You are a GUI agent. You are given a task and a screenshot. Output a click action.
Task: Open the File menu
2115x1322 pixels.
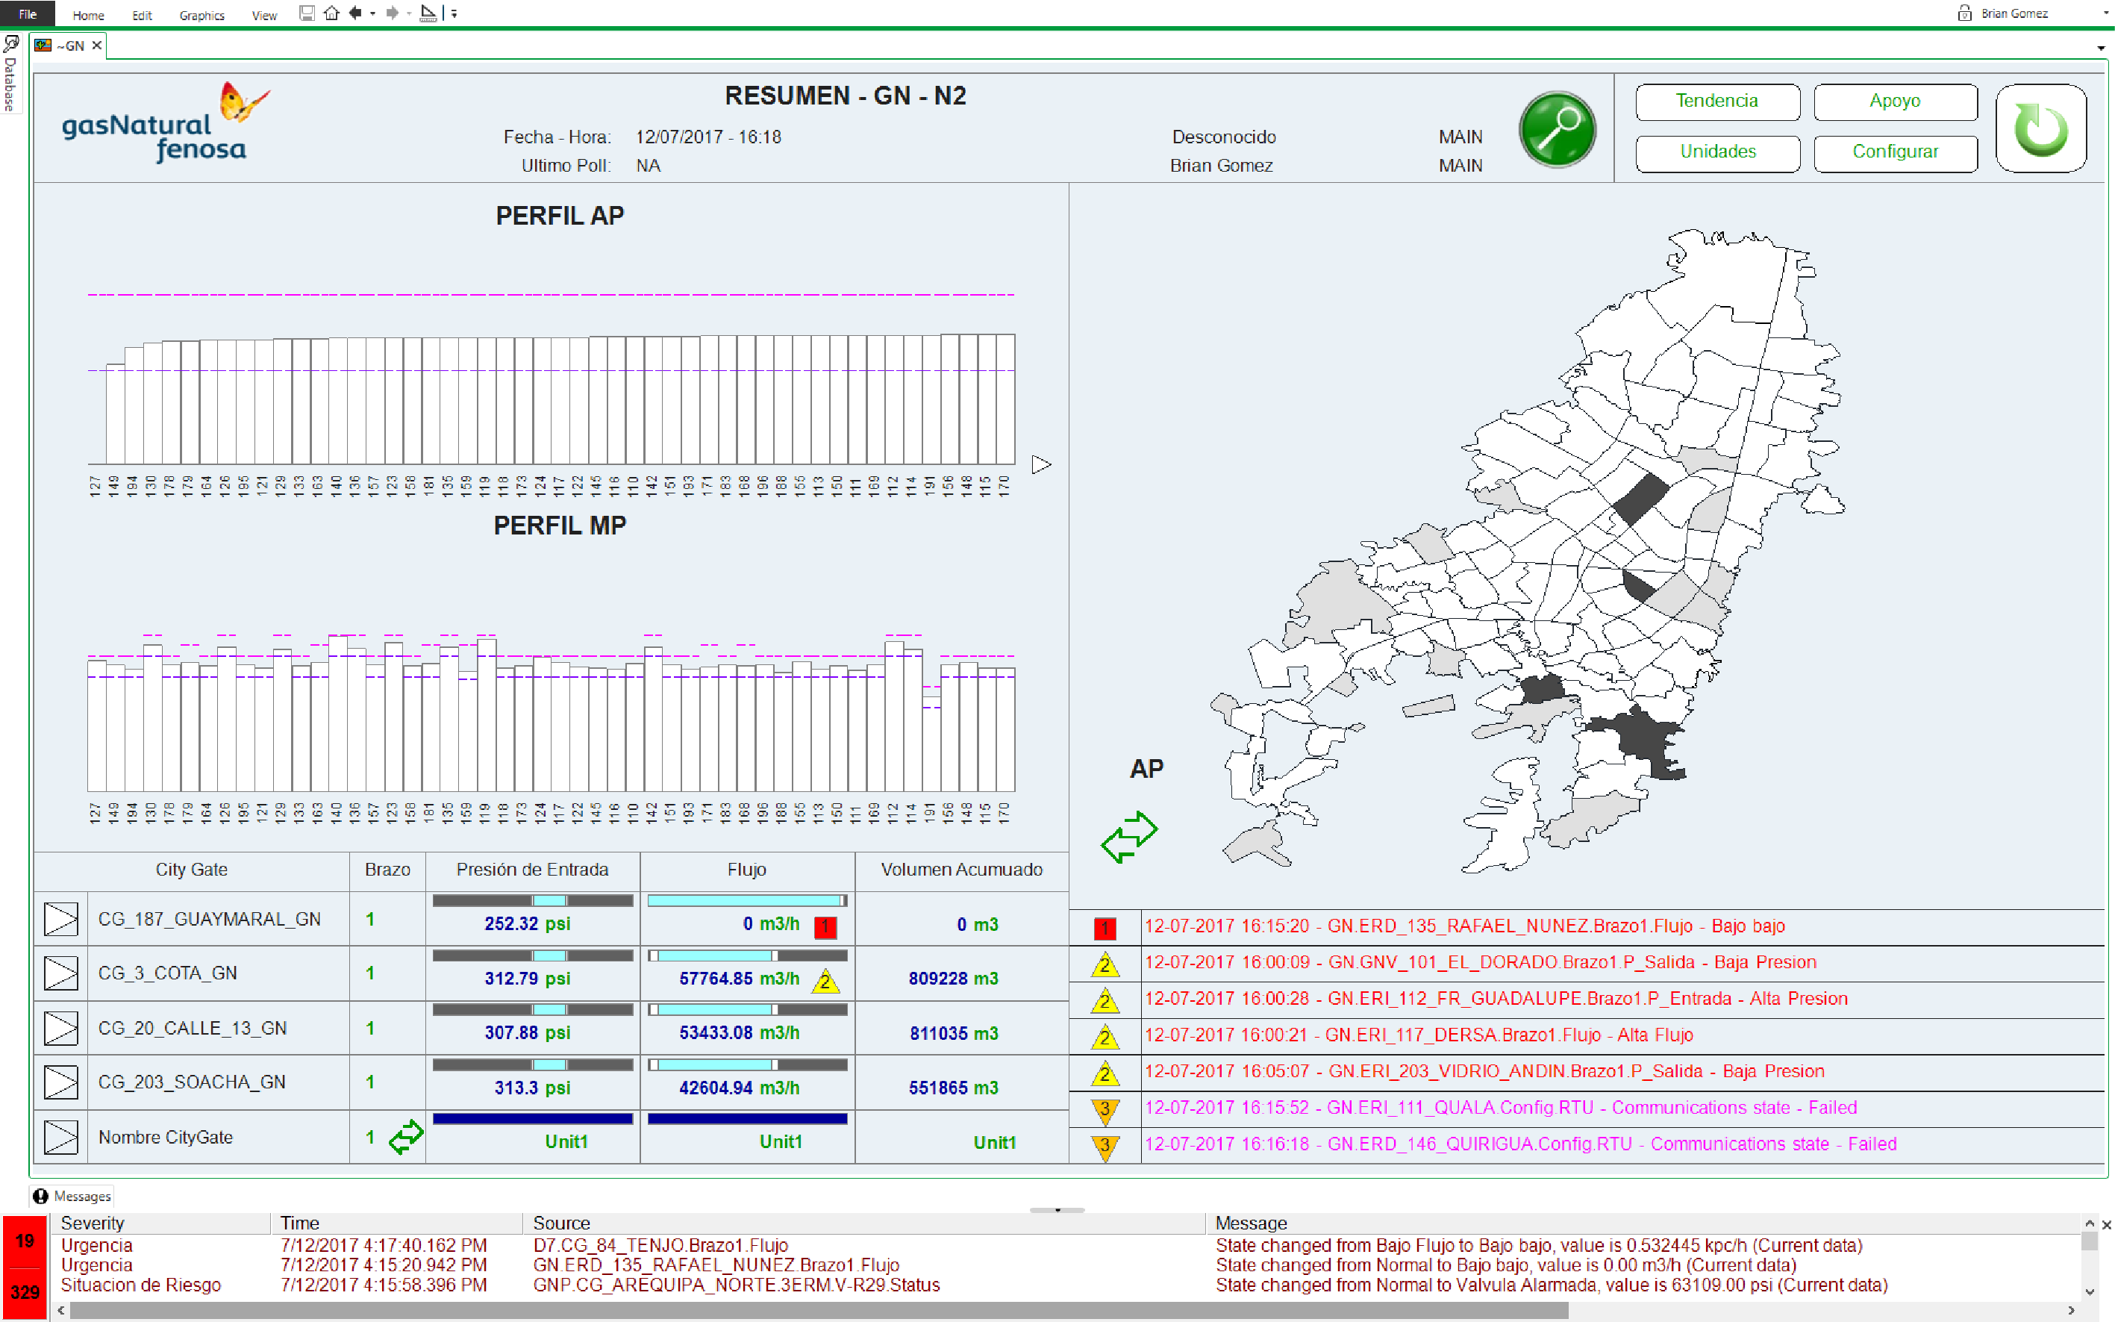(x=27, y=14)
